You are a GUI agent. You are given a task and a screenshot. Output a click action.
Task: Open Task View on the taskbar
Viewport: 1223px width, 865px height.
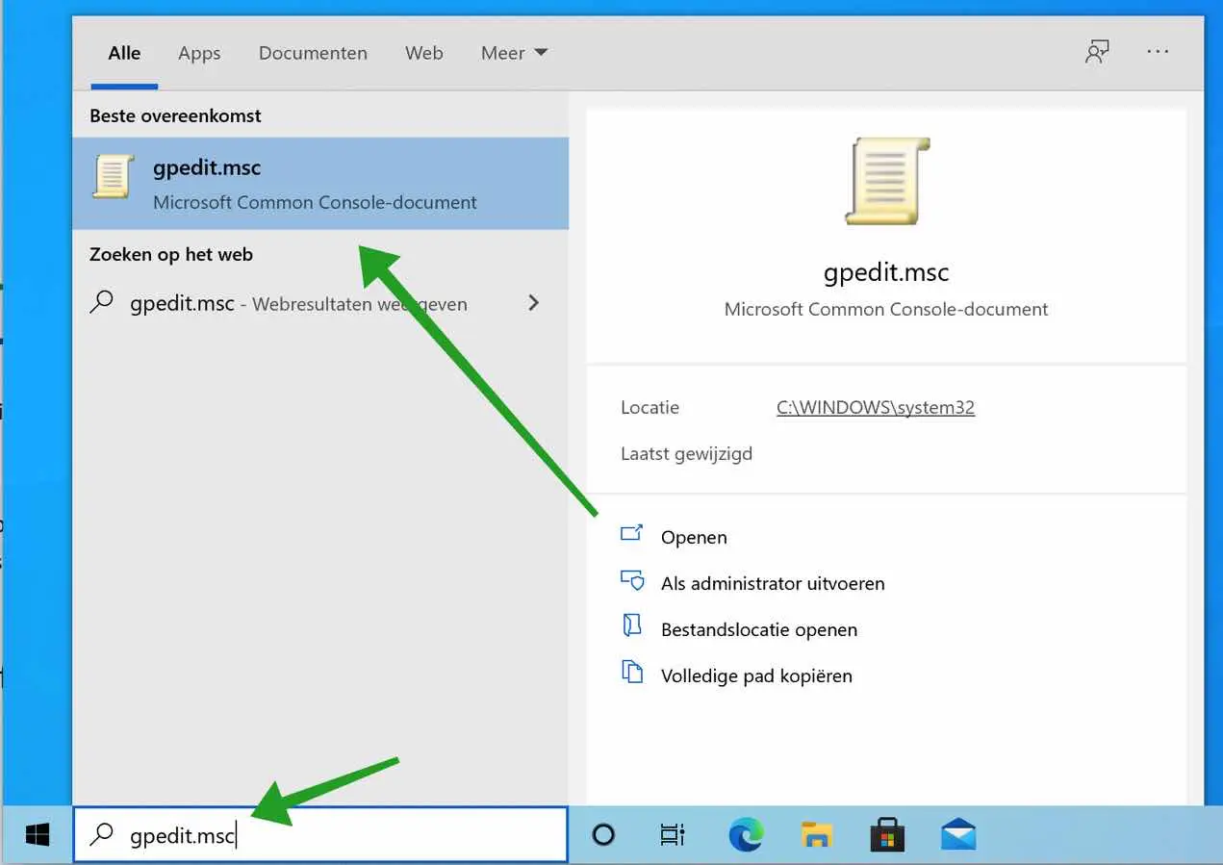[x=673, y=835]
